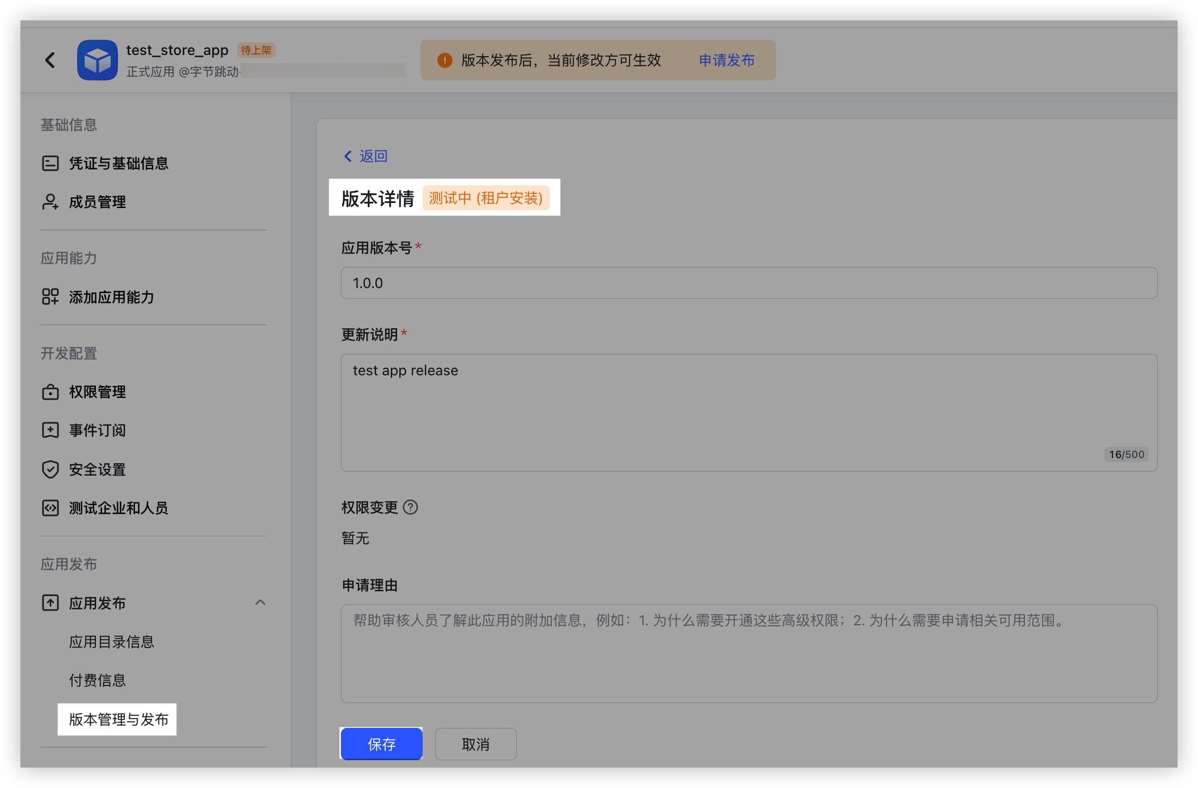Image resolution: width=1198 pixels, height=788 pixels.
Task: Click the test_store_app cube app icon
Action: tap(98, 60)
